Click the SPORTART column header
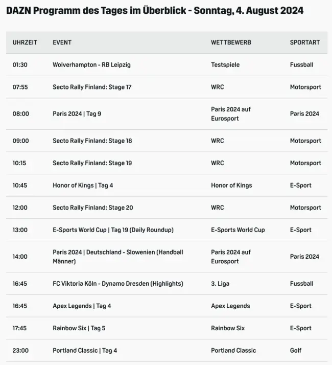Screen dimensions: 332x365 click(304, 42)
